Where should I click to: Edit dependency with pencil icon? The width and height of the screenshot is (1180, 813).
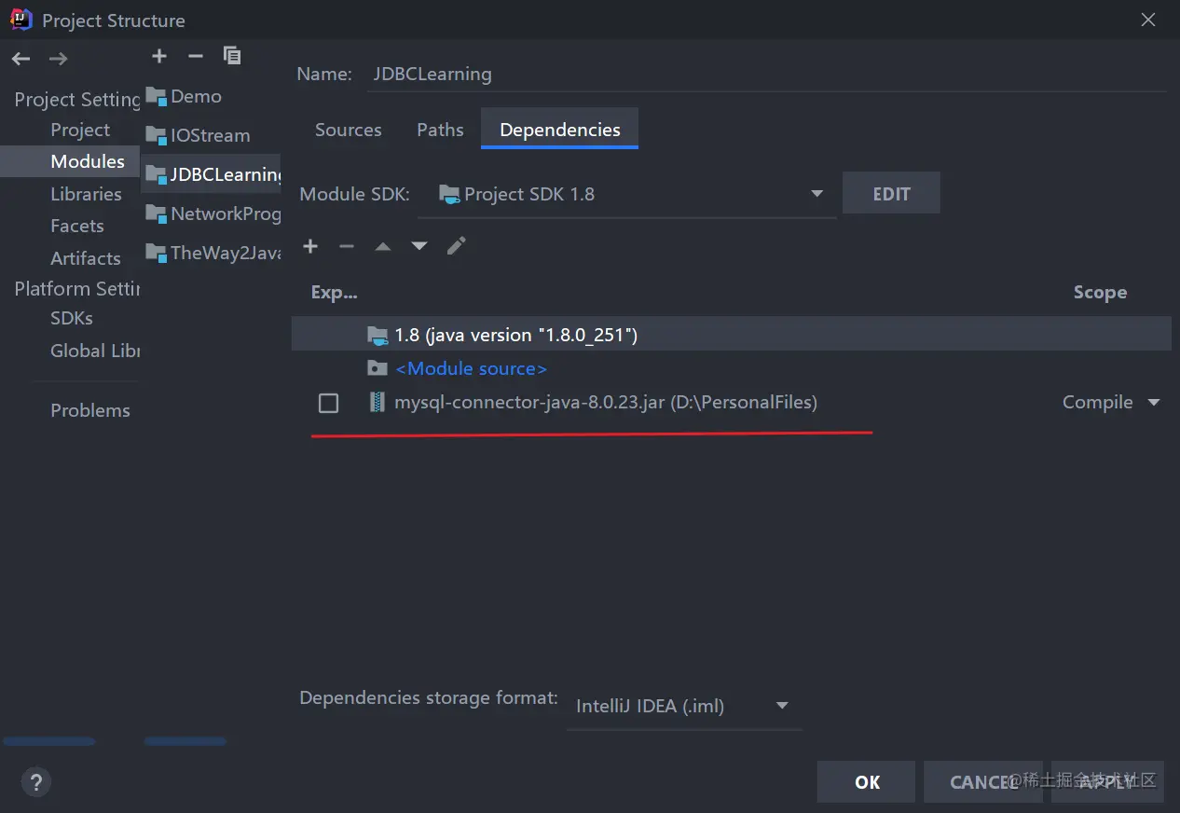click(456, 246)
